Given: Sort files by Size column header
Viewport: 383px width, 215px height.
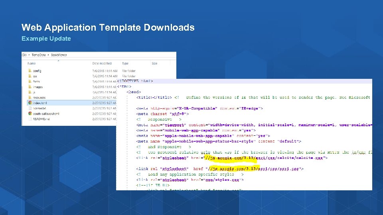Looking at the screenshot, I should coord(154,63).
